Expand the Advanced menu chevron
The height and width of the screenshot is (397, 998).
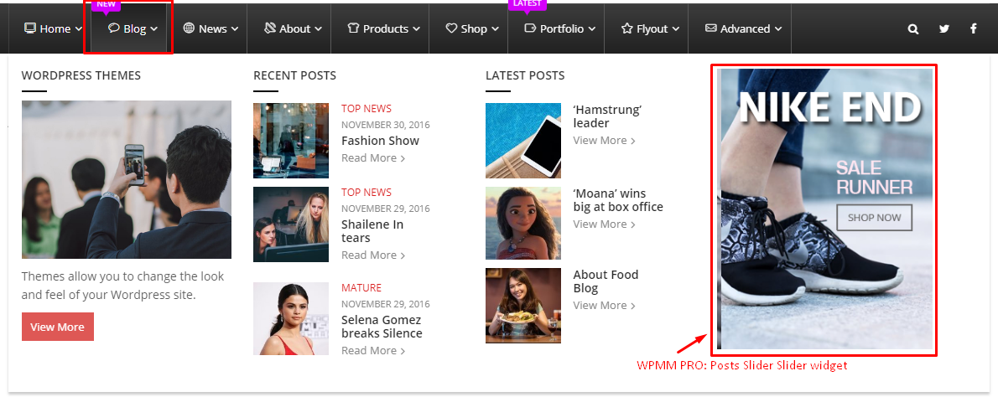777,29
